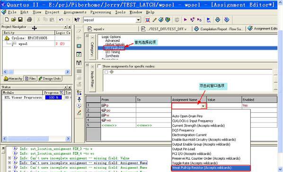Click the Start Analysis & Synthesis icon
283x172 pixels.
193,20
